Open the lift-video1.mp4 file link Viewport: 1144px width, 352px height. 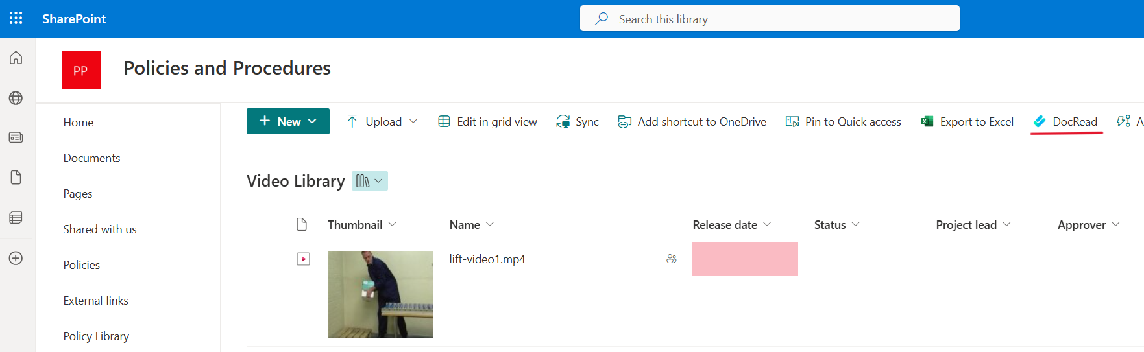[x=487, y=259]
